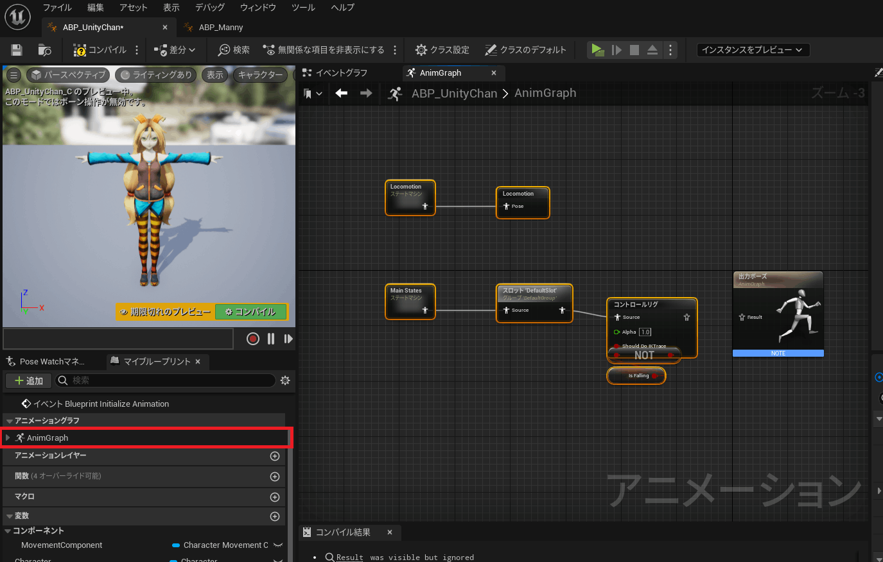Image resolution: width=883 pixels, height=562 pixels.
Task: Open play options three-dot menu
Action: [x=670, y=50]
